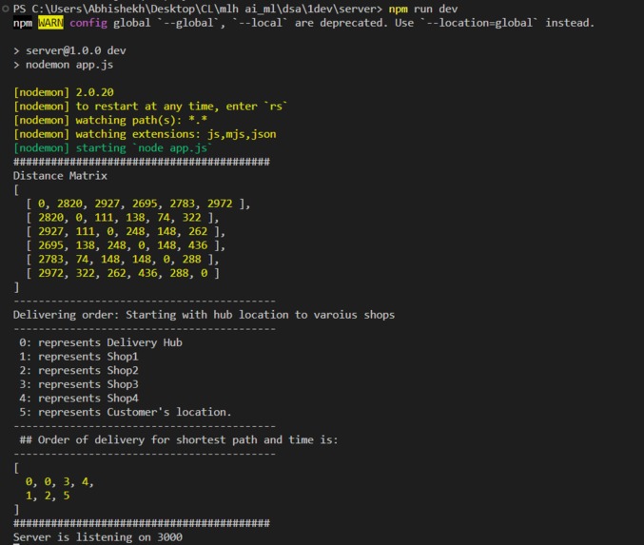This screenshot has width=644, height=545.
Task: Click result row '0, 0, 3, 4,'
Action: coord(60,482)
